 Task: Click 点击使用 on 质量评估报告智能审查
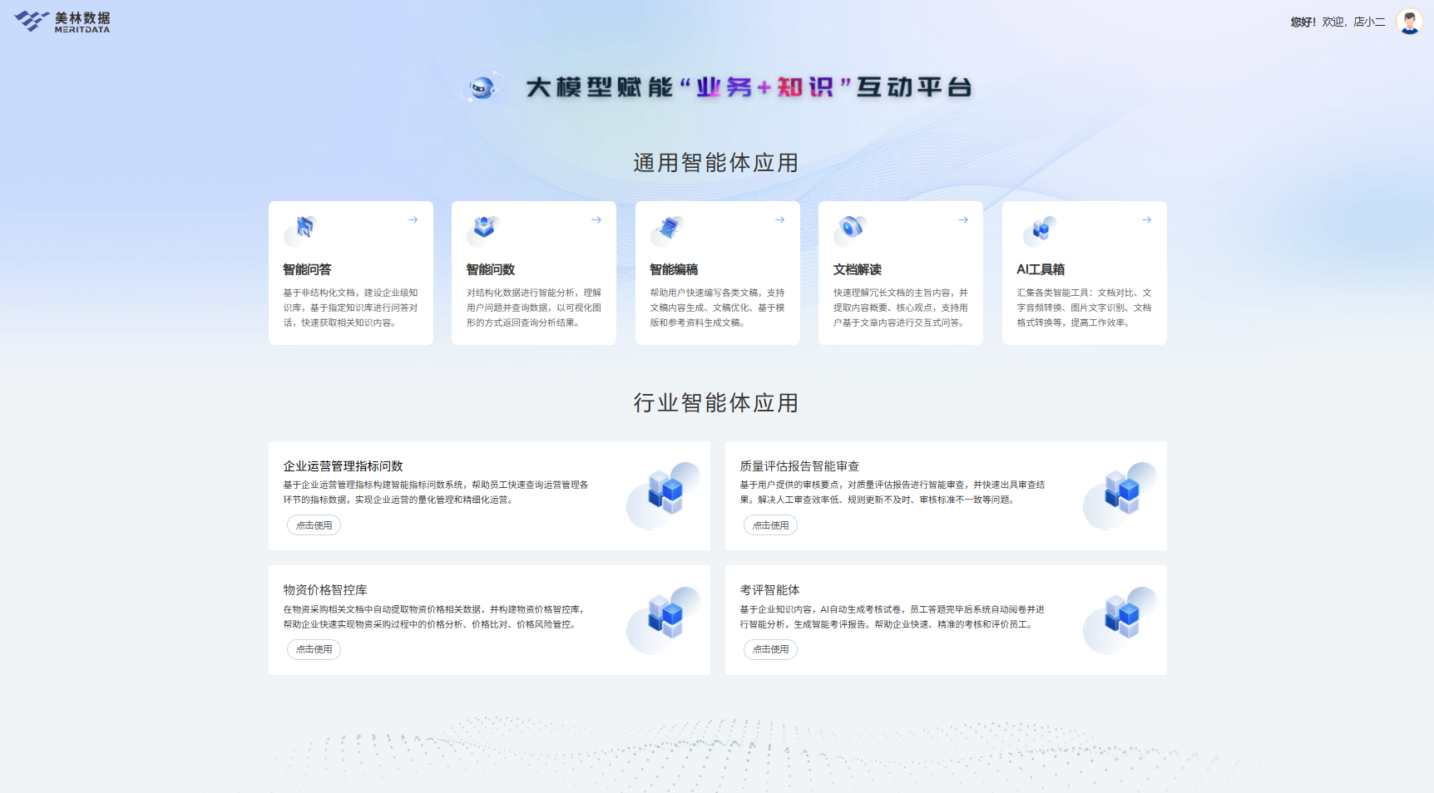[x=770, y=525]
